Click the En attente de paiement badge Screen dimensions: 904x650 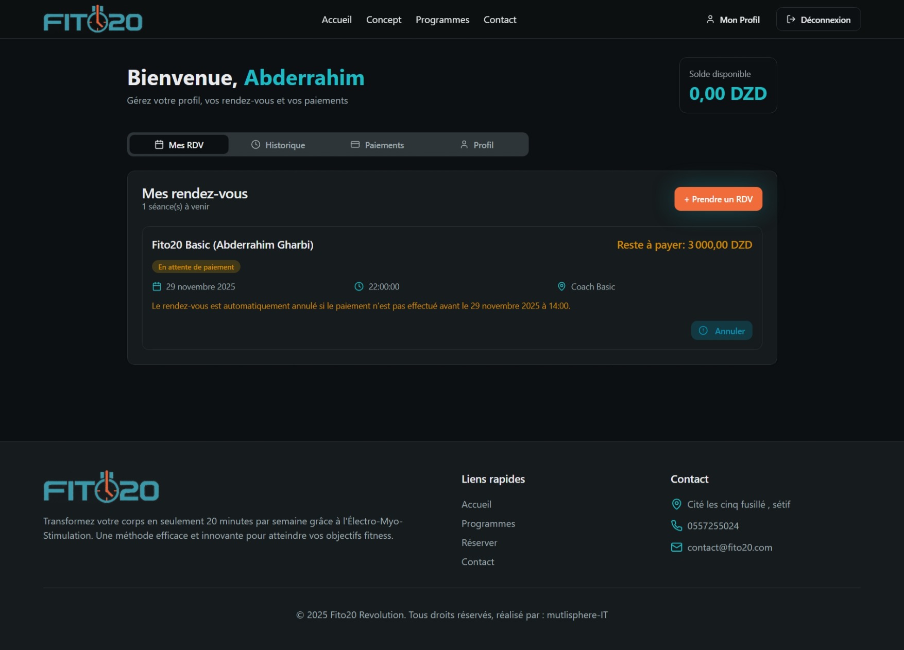(x=196, y=267)
